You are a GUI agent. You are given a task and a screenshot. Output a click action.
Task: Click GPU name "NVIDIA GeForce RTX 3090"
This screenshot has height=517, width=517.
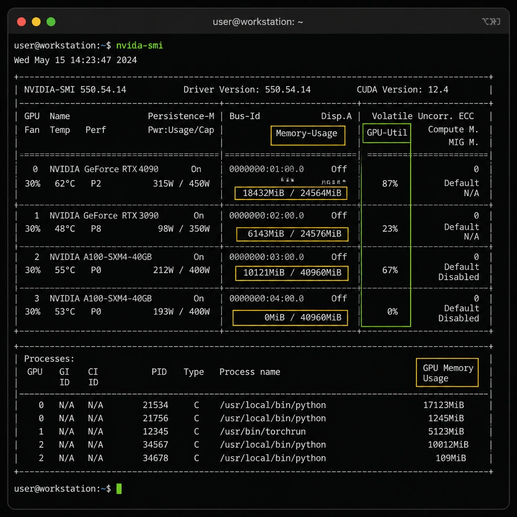pyautogui.click(x=104, y=216)
